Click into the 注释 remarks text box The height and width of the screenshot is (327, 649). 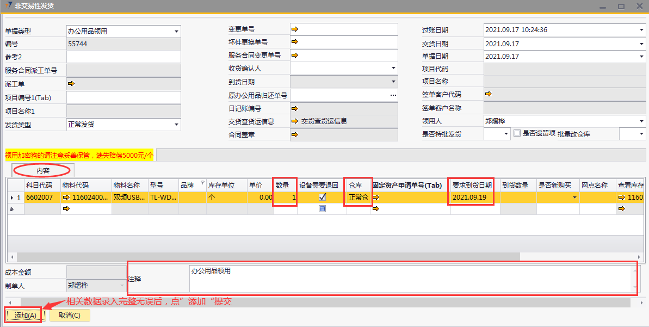coord(410,279)
